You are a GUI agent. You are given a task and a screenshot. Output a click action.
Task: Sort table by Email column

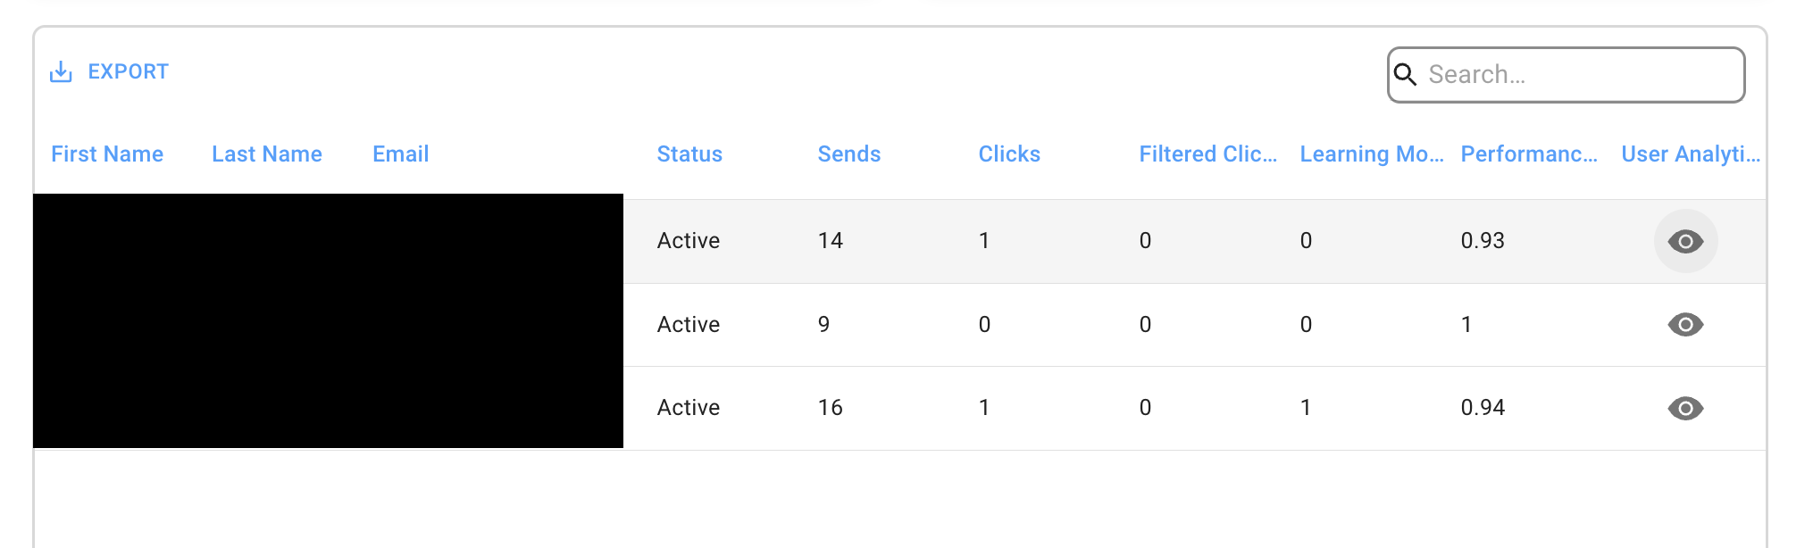401,154
